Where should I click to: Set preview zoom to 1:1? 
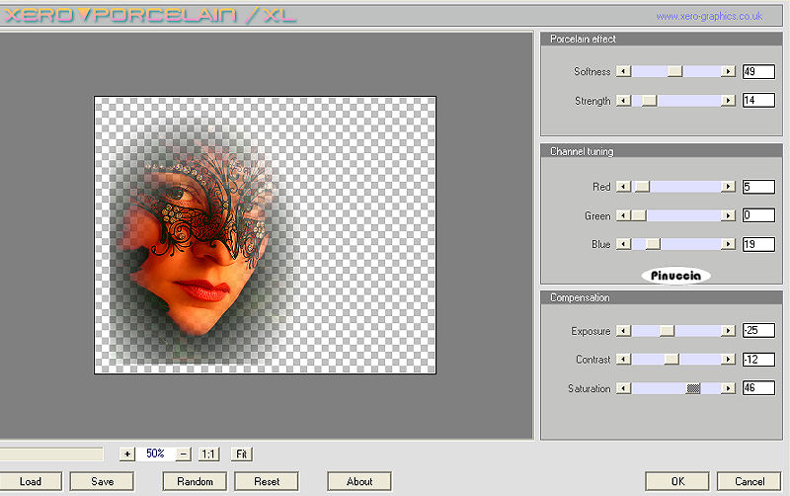click(208, 455)
